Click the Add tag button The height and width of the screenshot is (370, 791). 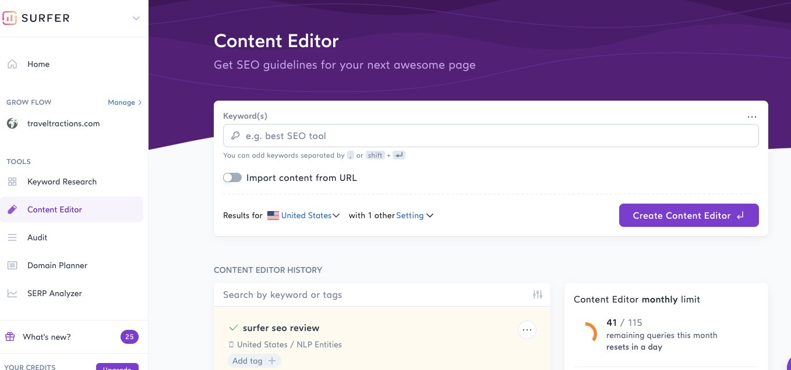(x=255, y=361)
